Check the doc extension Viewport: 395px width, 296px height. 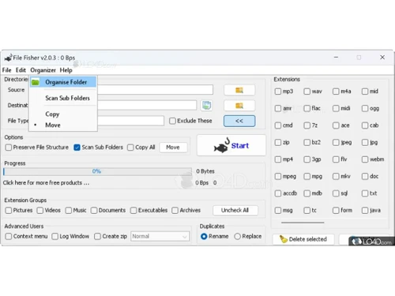point(365,176)
